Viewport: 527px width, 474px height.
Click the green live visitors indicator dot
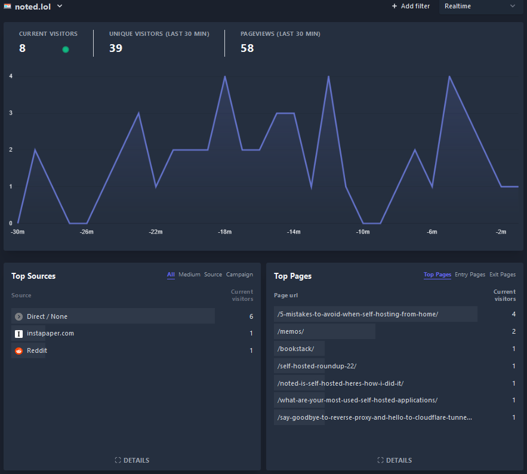[66, 50]
